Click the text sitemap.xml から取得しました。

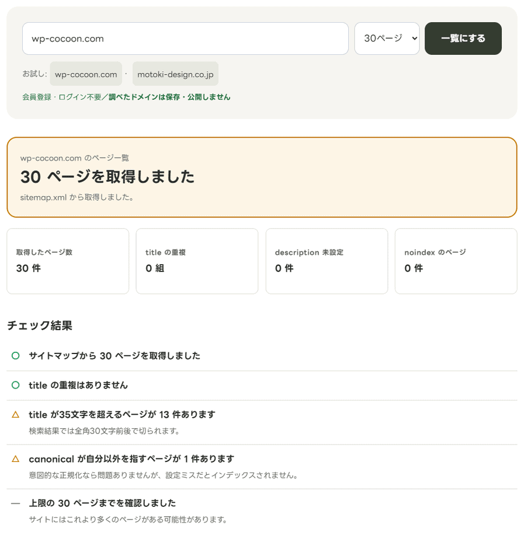(x=77, y=197)
